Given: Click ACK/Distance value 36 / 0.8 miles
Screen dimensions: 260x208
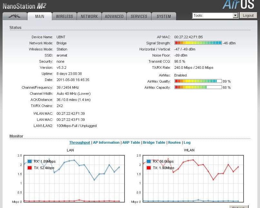Looking at the screenshot, I should (74, 100).
